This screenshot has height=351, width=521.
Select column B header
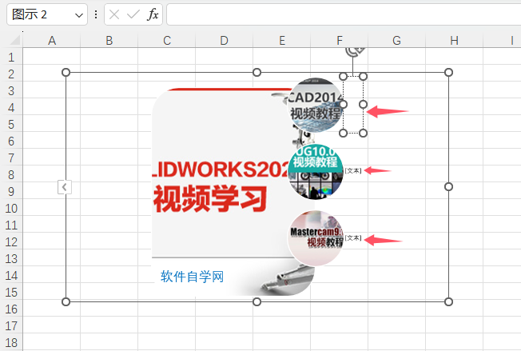pos(109,41)
